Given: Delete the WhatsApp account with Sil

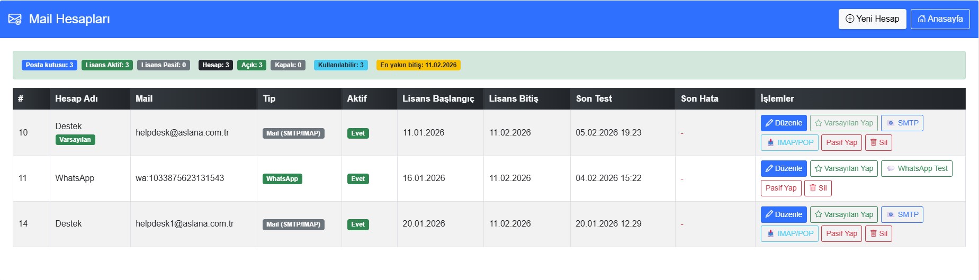Looking at the screenshot, I should tap(818, 188).
